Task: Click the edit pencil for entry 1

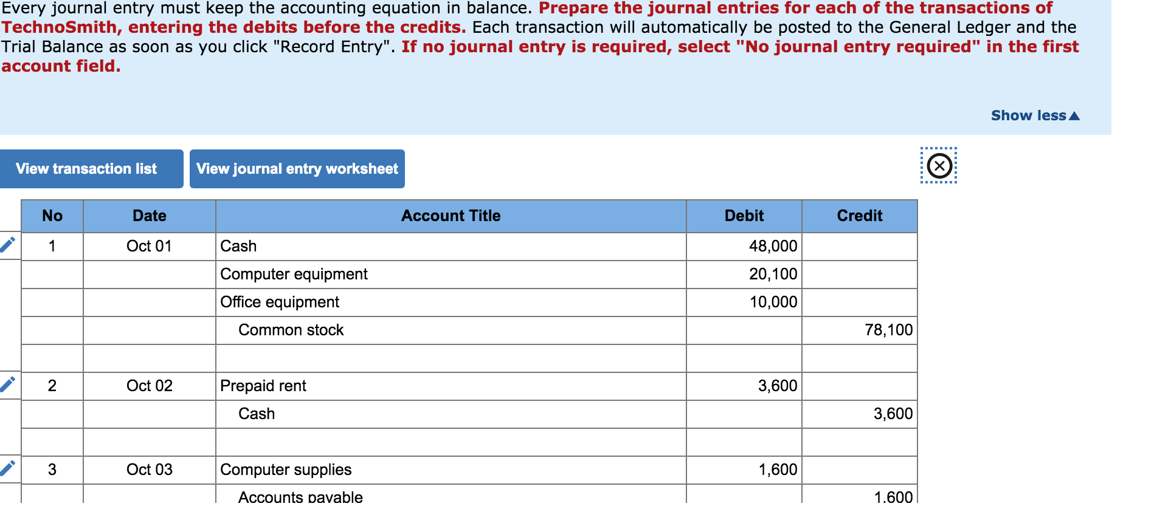Action: coord(8,245)
